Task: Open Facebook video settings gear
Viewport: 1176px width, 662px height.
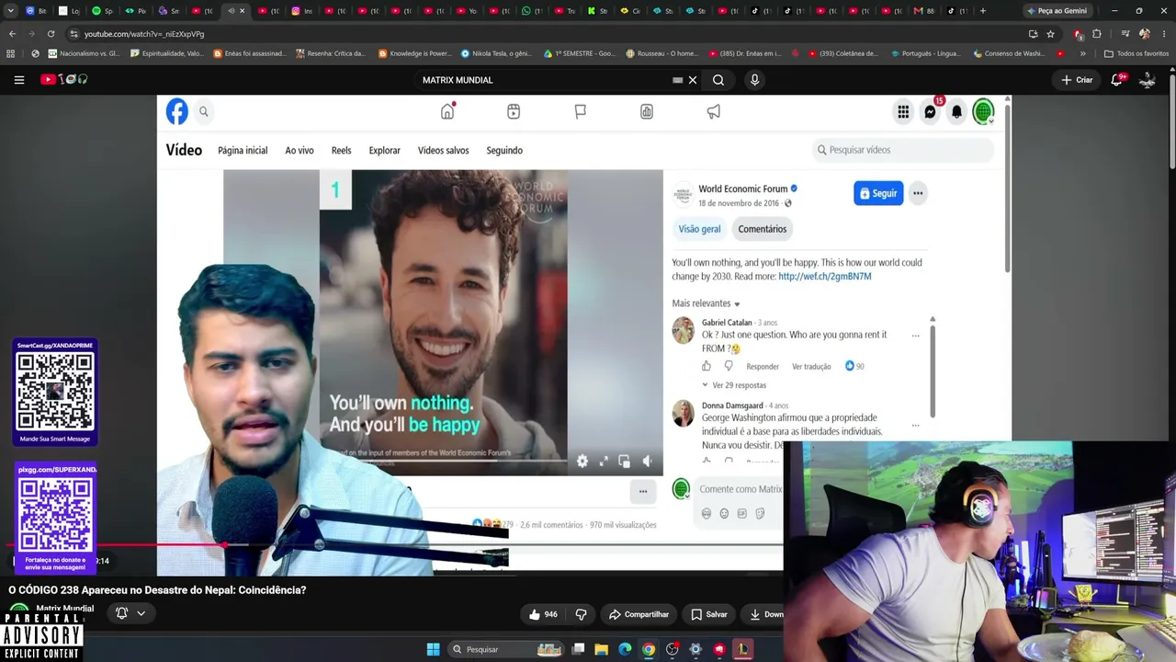Action: [x=582, y=462]
